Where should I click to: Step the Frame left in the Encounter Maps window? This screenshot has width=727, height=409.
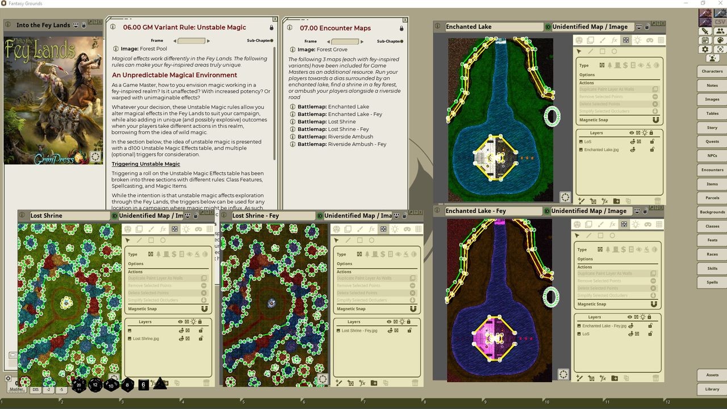(x=328, y=41)
